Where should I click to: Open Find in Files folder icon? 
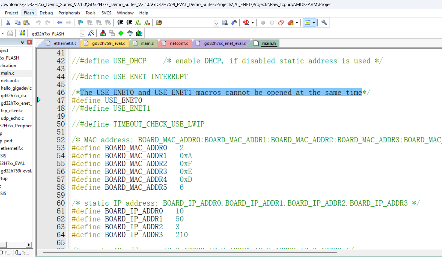pyautogui.click(x=159, y=23)
